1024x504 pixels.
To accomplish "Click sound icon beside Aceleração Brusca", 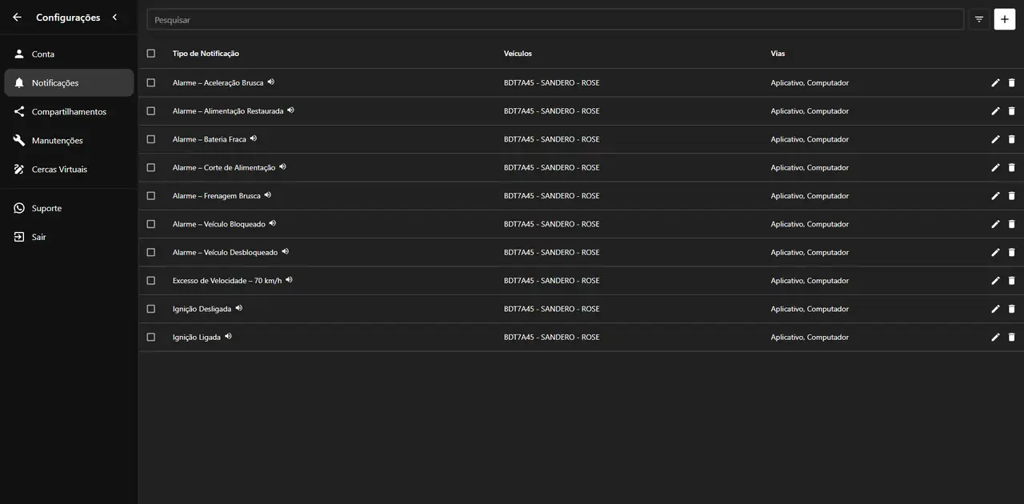I will tap(271, 82).
